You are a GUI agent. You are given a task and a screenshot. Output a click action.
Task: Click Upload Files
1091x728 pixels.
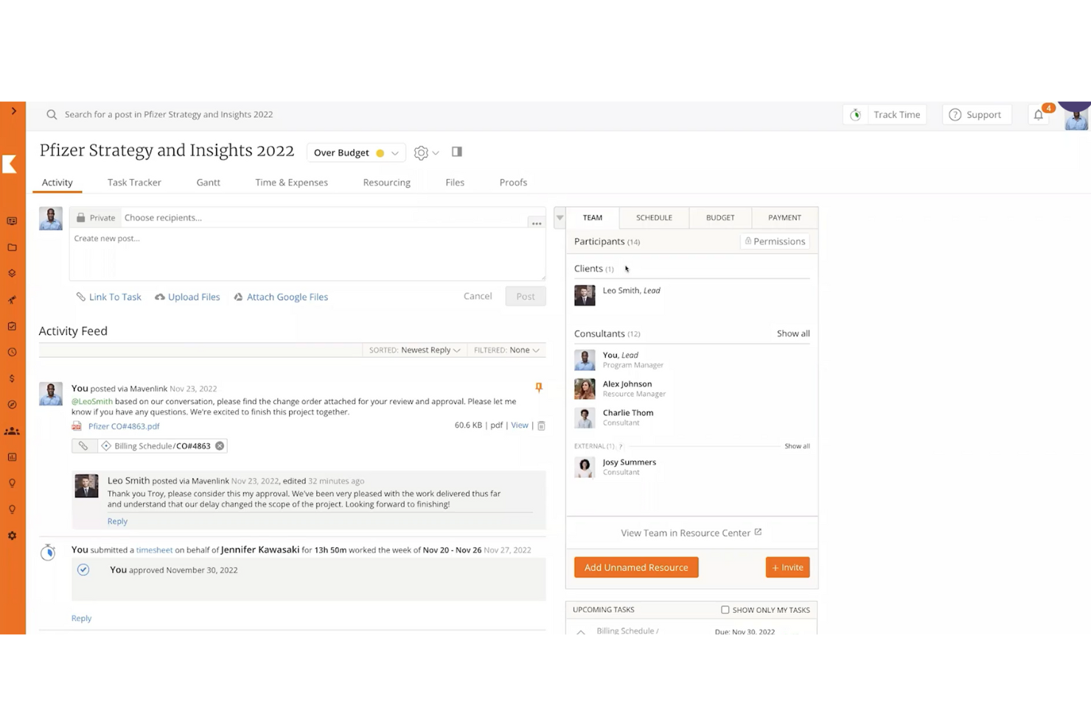187,297
